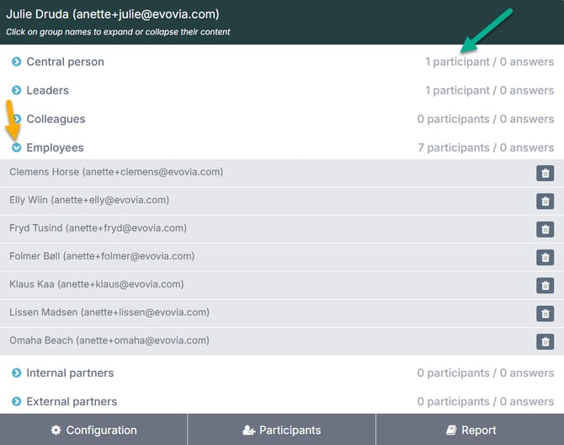Click trash icon for Elly Wiin

click(x=545, y=201)
